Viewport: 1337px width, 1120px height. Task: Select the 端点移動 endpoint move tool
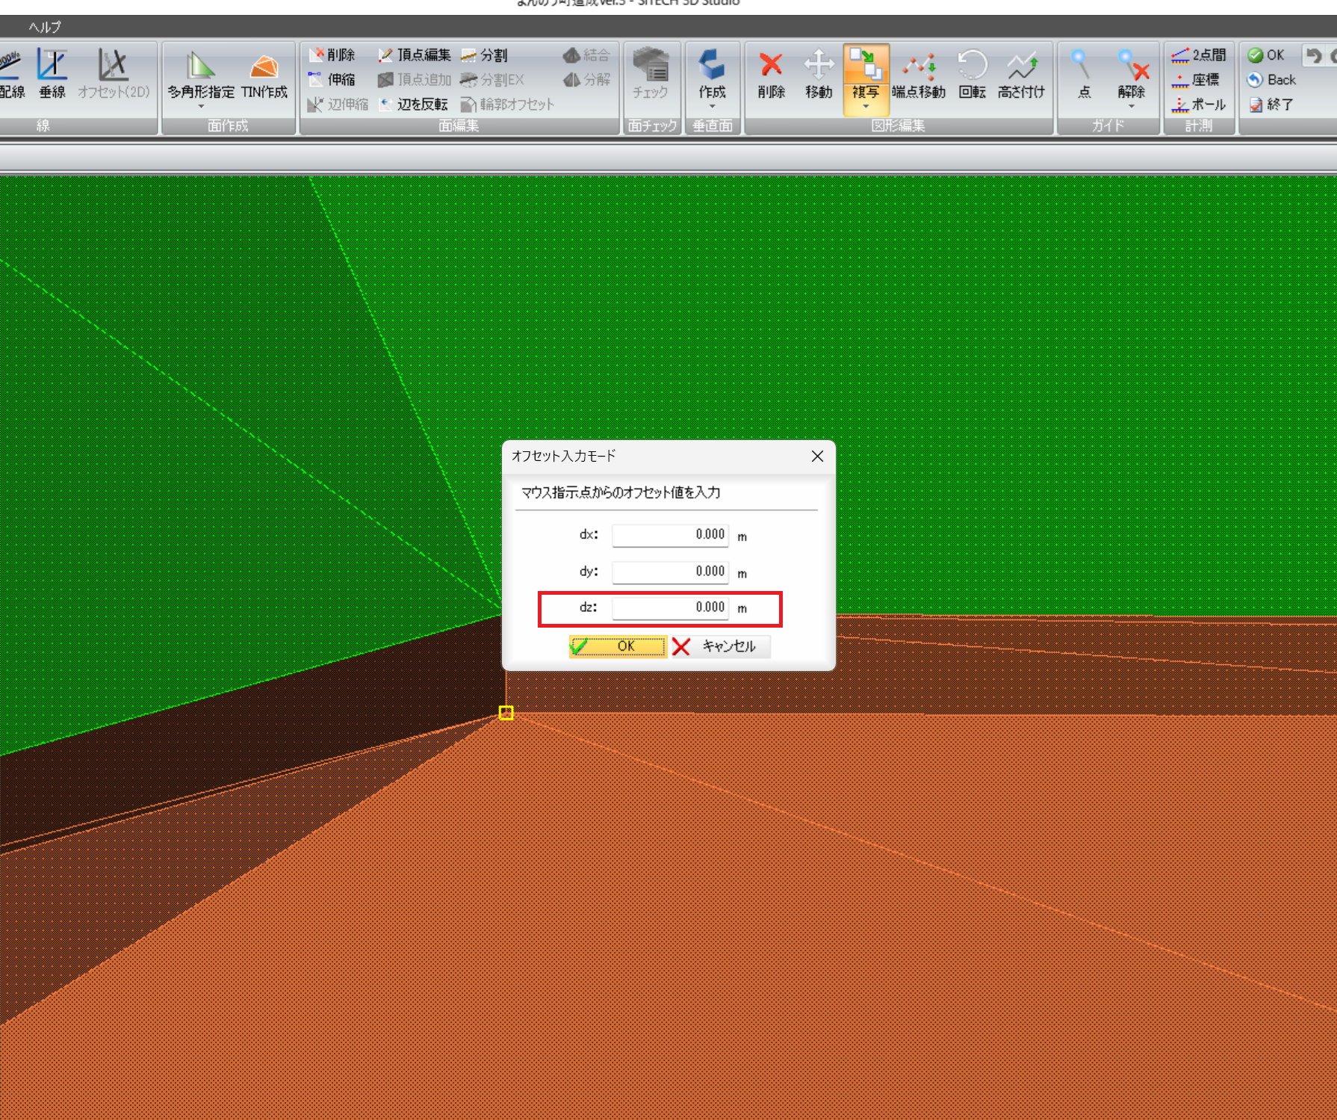(x=919, y=75)
